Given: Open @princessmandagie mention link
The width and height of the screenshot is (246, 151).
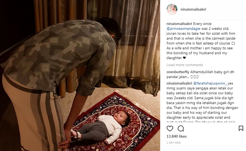Looking at the screenshot, I should tap(183, 29).
